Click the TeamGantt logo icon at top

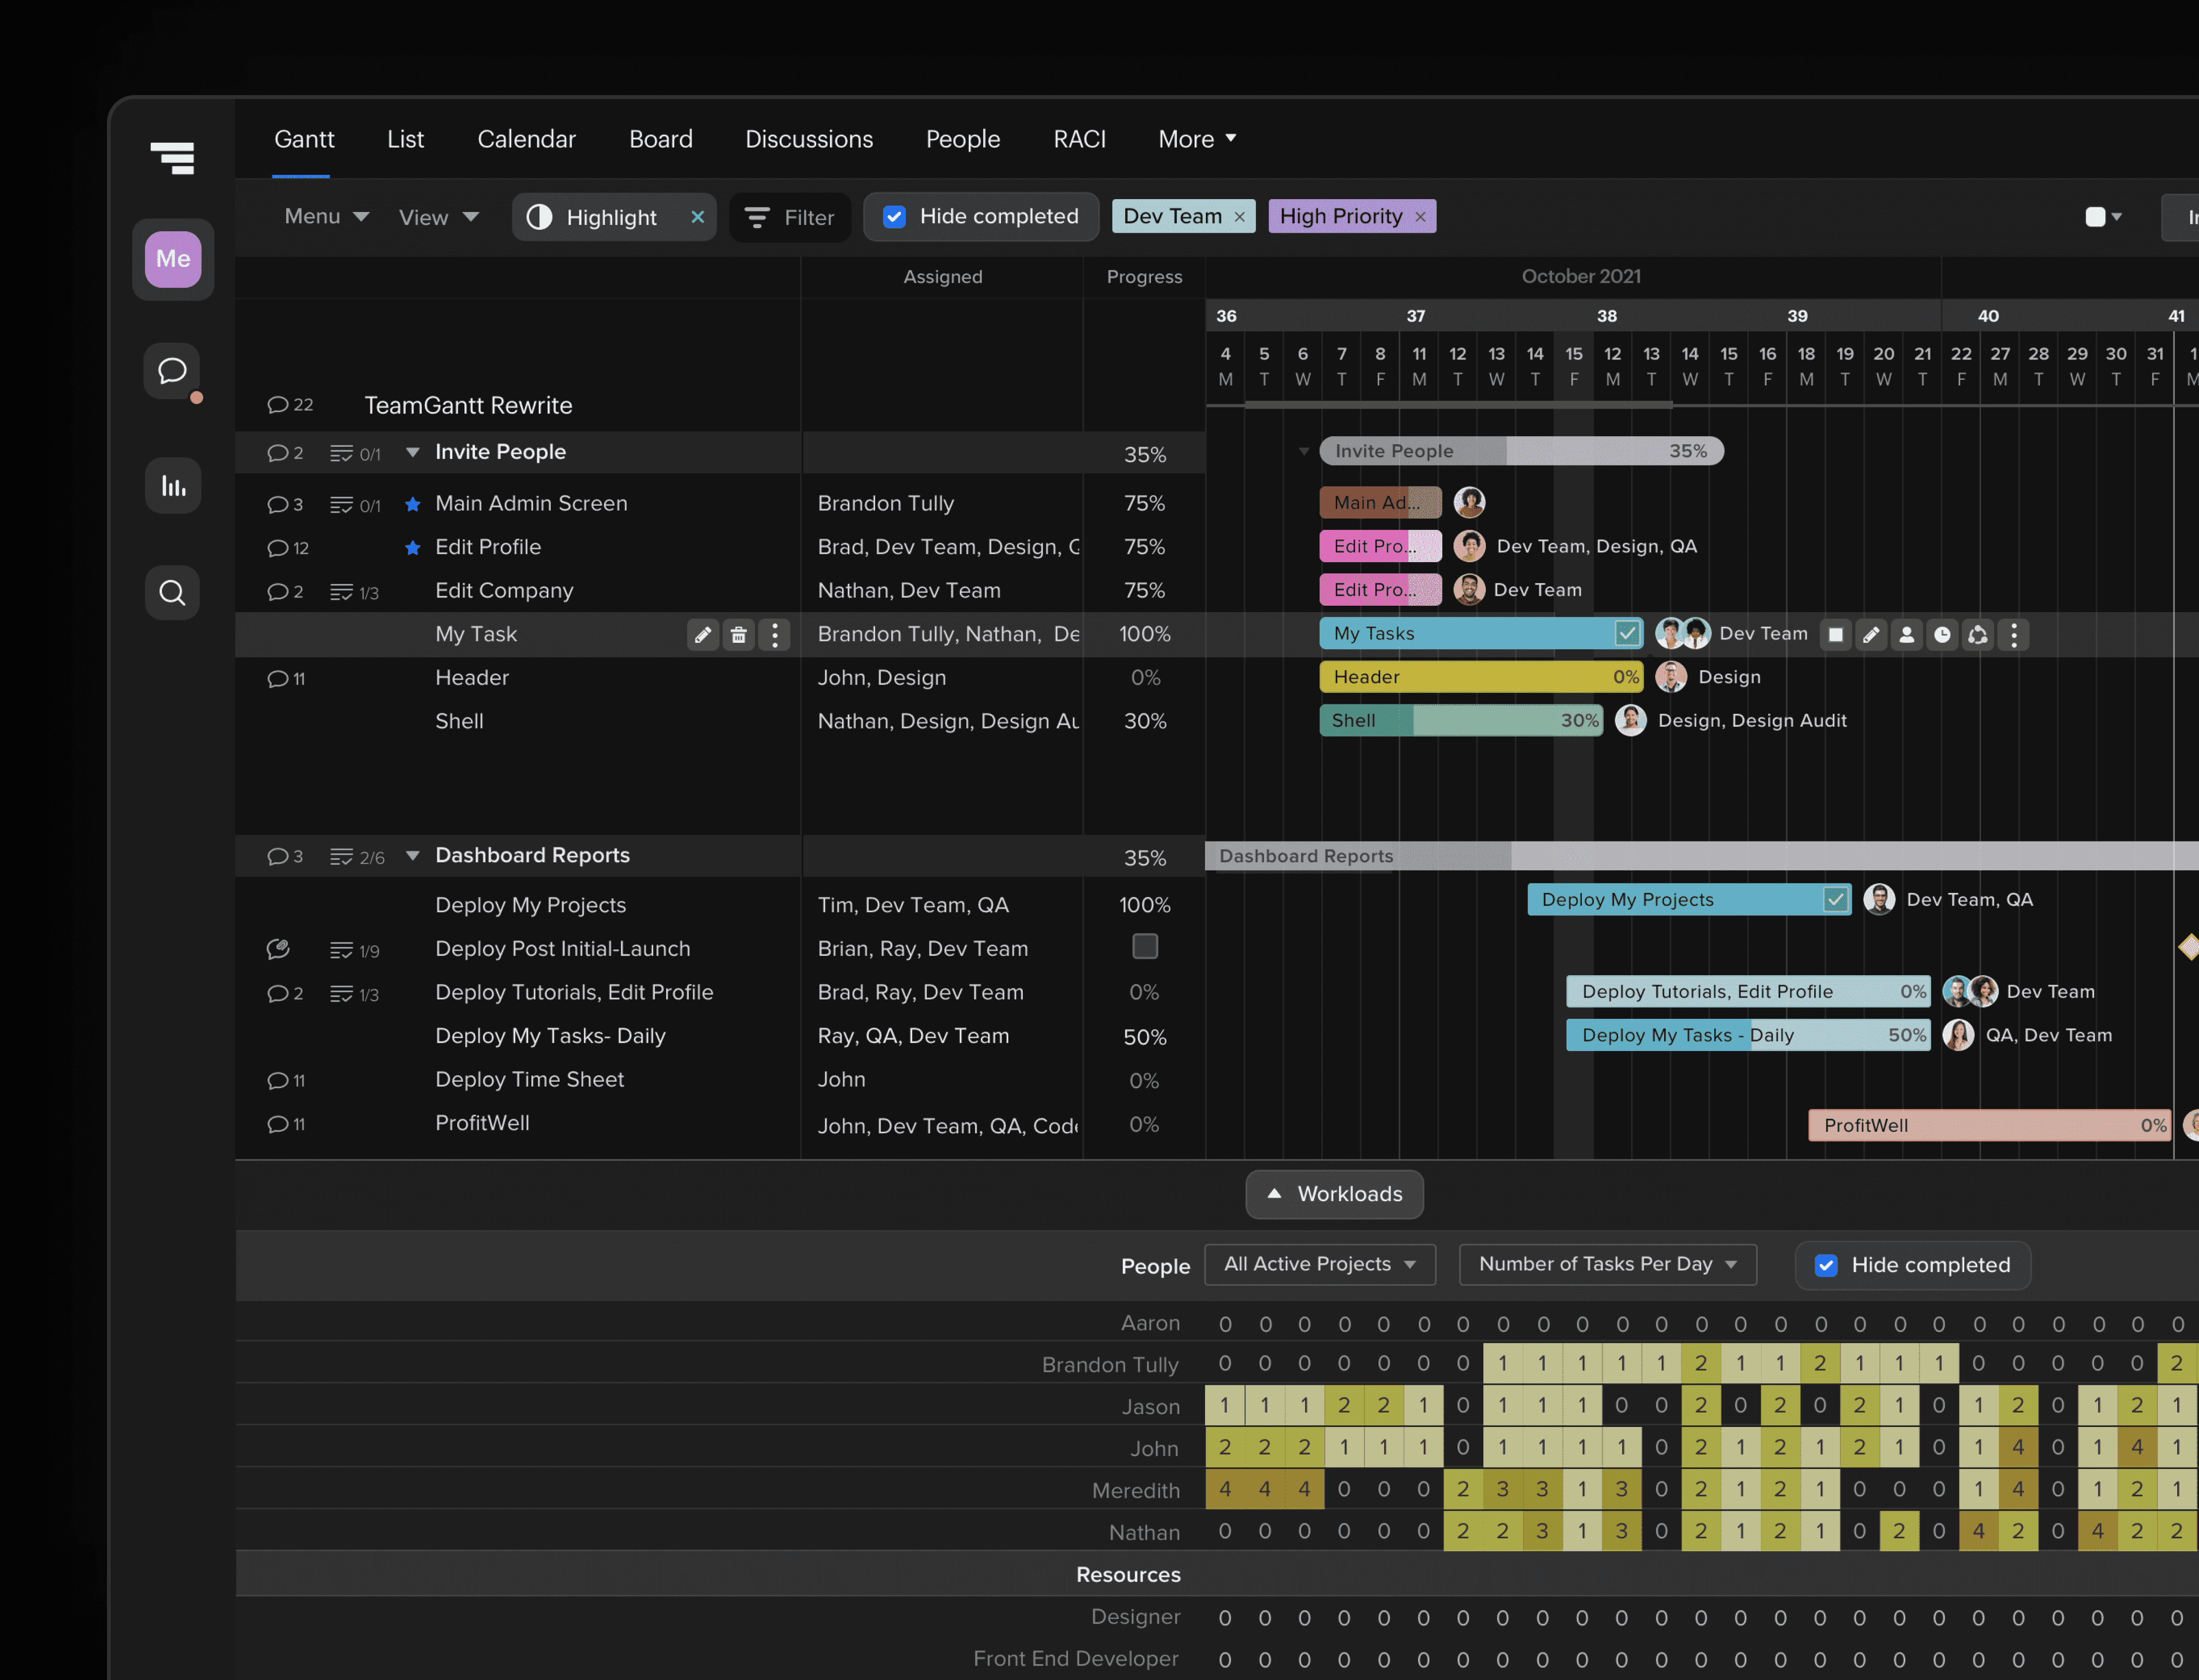(x=172, y=157)
